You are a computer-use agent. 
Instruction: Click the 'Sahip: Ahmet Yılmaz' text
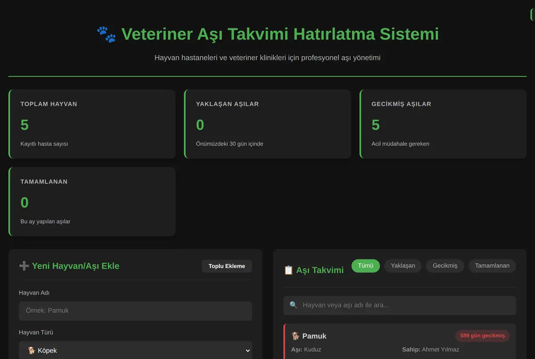tap(431, 349)
